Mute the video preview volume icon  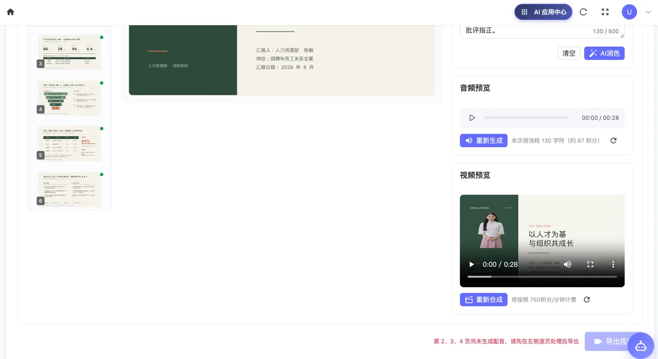568,264
